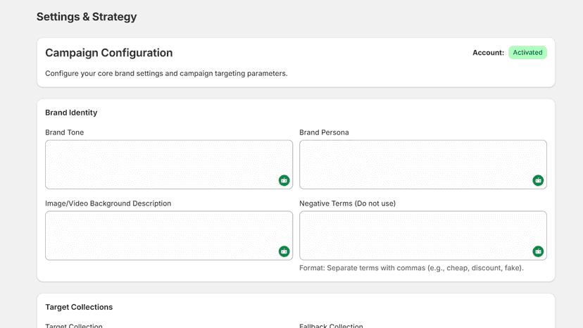
Task: Click the 'Account:' label
Action: (x=488, y=53)
